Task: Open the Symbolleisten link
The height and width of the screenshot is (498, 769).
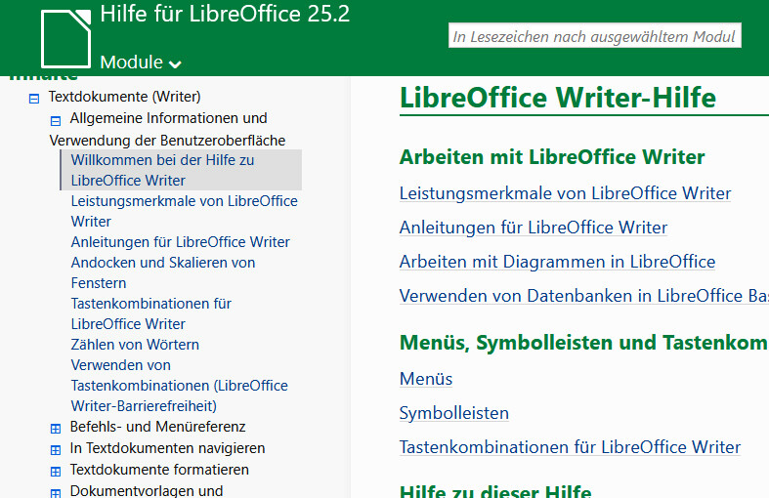Action: tap(454, 413)
